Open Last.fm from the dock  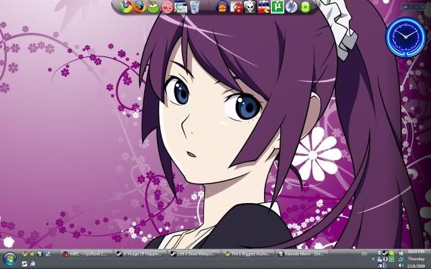pyautogui.click(x=167, y=7)
